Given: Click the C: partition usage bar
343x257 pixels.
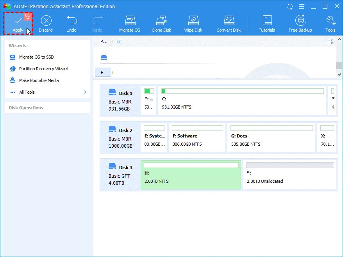Looking at the screenshot, I should (242, 91).
